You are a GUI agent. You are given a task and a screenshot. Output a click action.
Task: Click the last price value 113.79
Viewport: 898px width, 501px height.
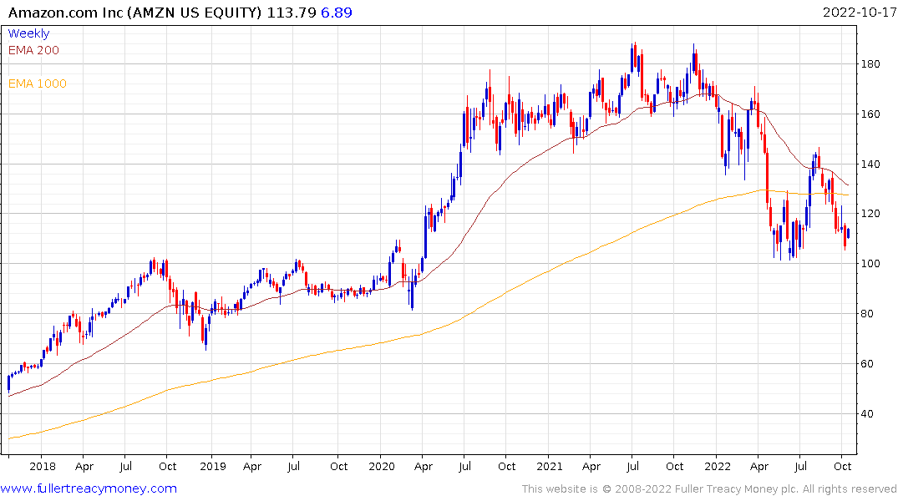(292, 12)
